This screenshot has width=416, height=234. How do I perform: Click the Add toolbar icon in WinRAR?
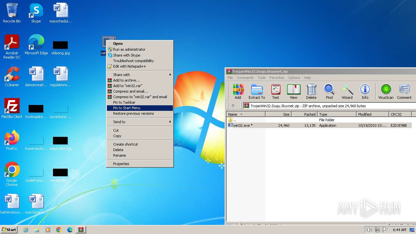(238, 91)
